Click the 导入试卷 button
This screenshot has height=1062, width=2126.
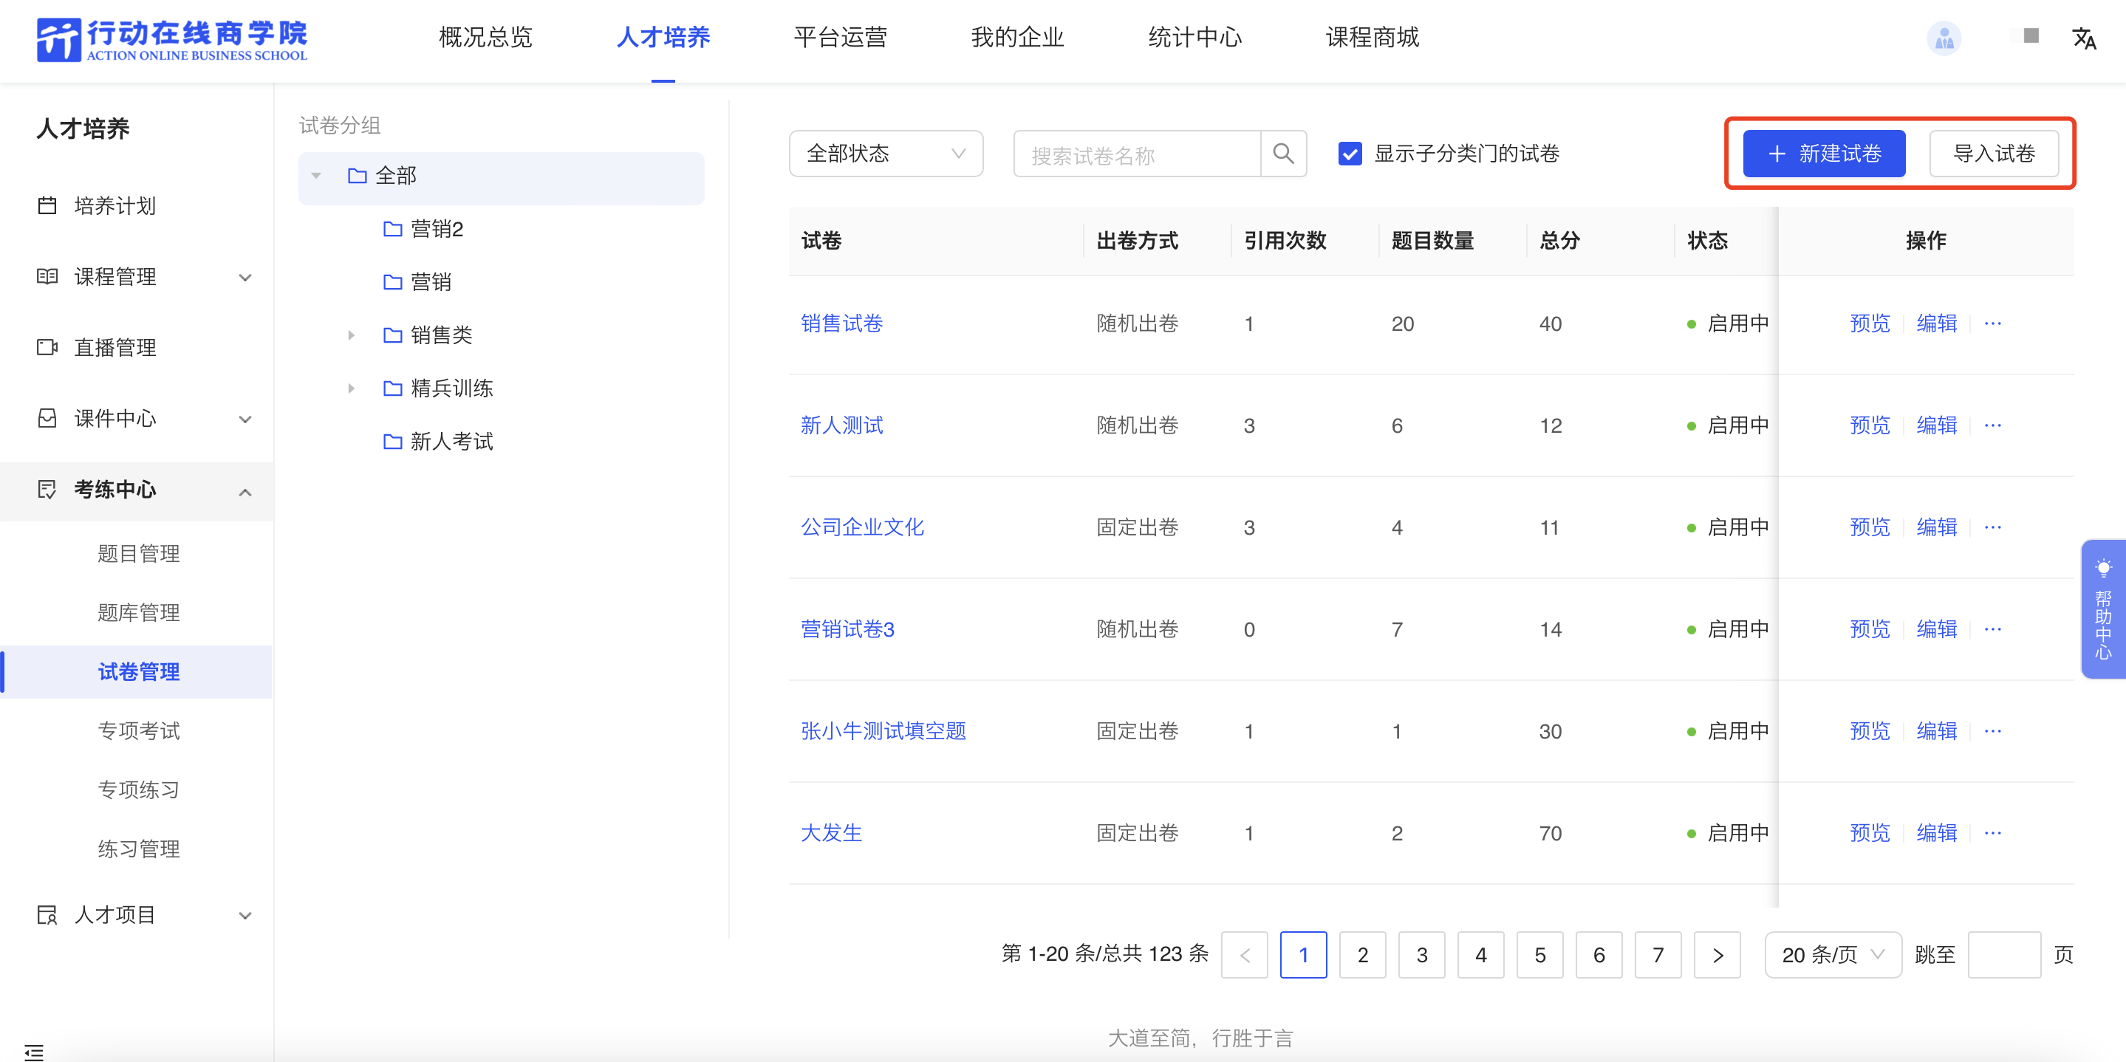pyautogui.click(x=1994, y=154)
